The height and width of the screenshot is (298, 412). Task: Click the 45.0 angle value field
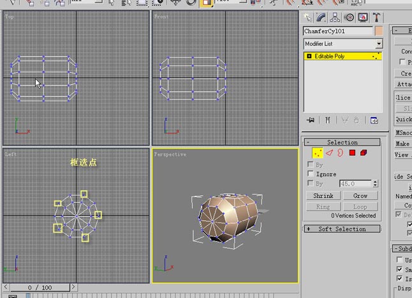click(x=355, y=184)
